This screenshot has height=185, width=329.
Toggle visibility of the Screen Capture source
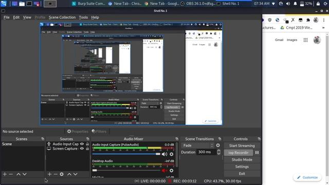tap(82, 149)
